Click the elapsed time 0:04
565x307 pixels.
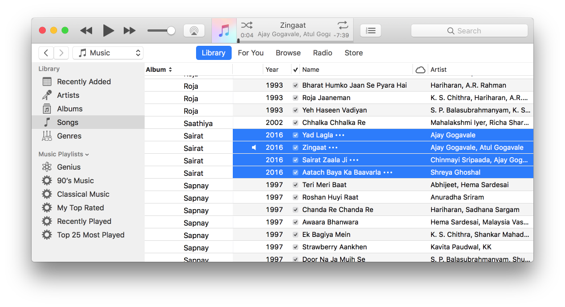(247, 36)
